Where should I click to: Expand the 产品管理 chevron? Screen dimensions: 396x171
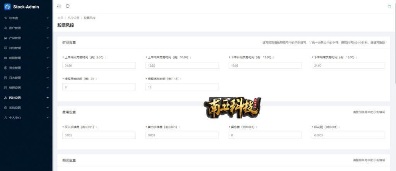point(48,38)
